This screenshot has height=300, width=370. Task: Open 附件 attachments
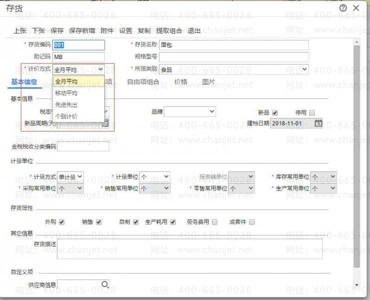[107, 30]
